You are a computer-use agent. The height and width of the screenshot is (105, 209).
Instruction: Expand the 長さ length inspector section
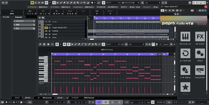pyautogui.click(x=24, y=28)
